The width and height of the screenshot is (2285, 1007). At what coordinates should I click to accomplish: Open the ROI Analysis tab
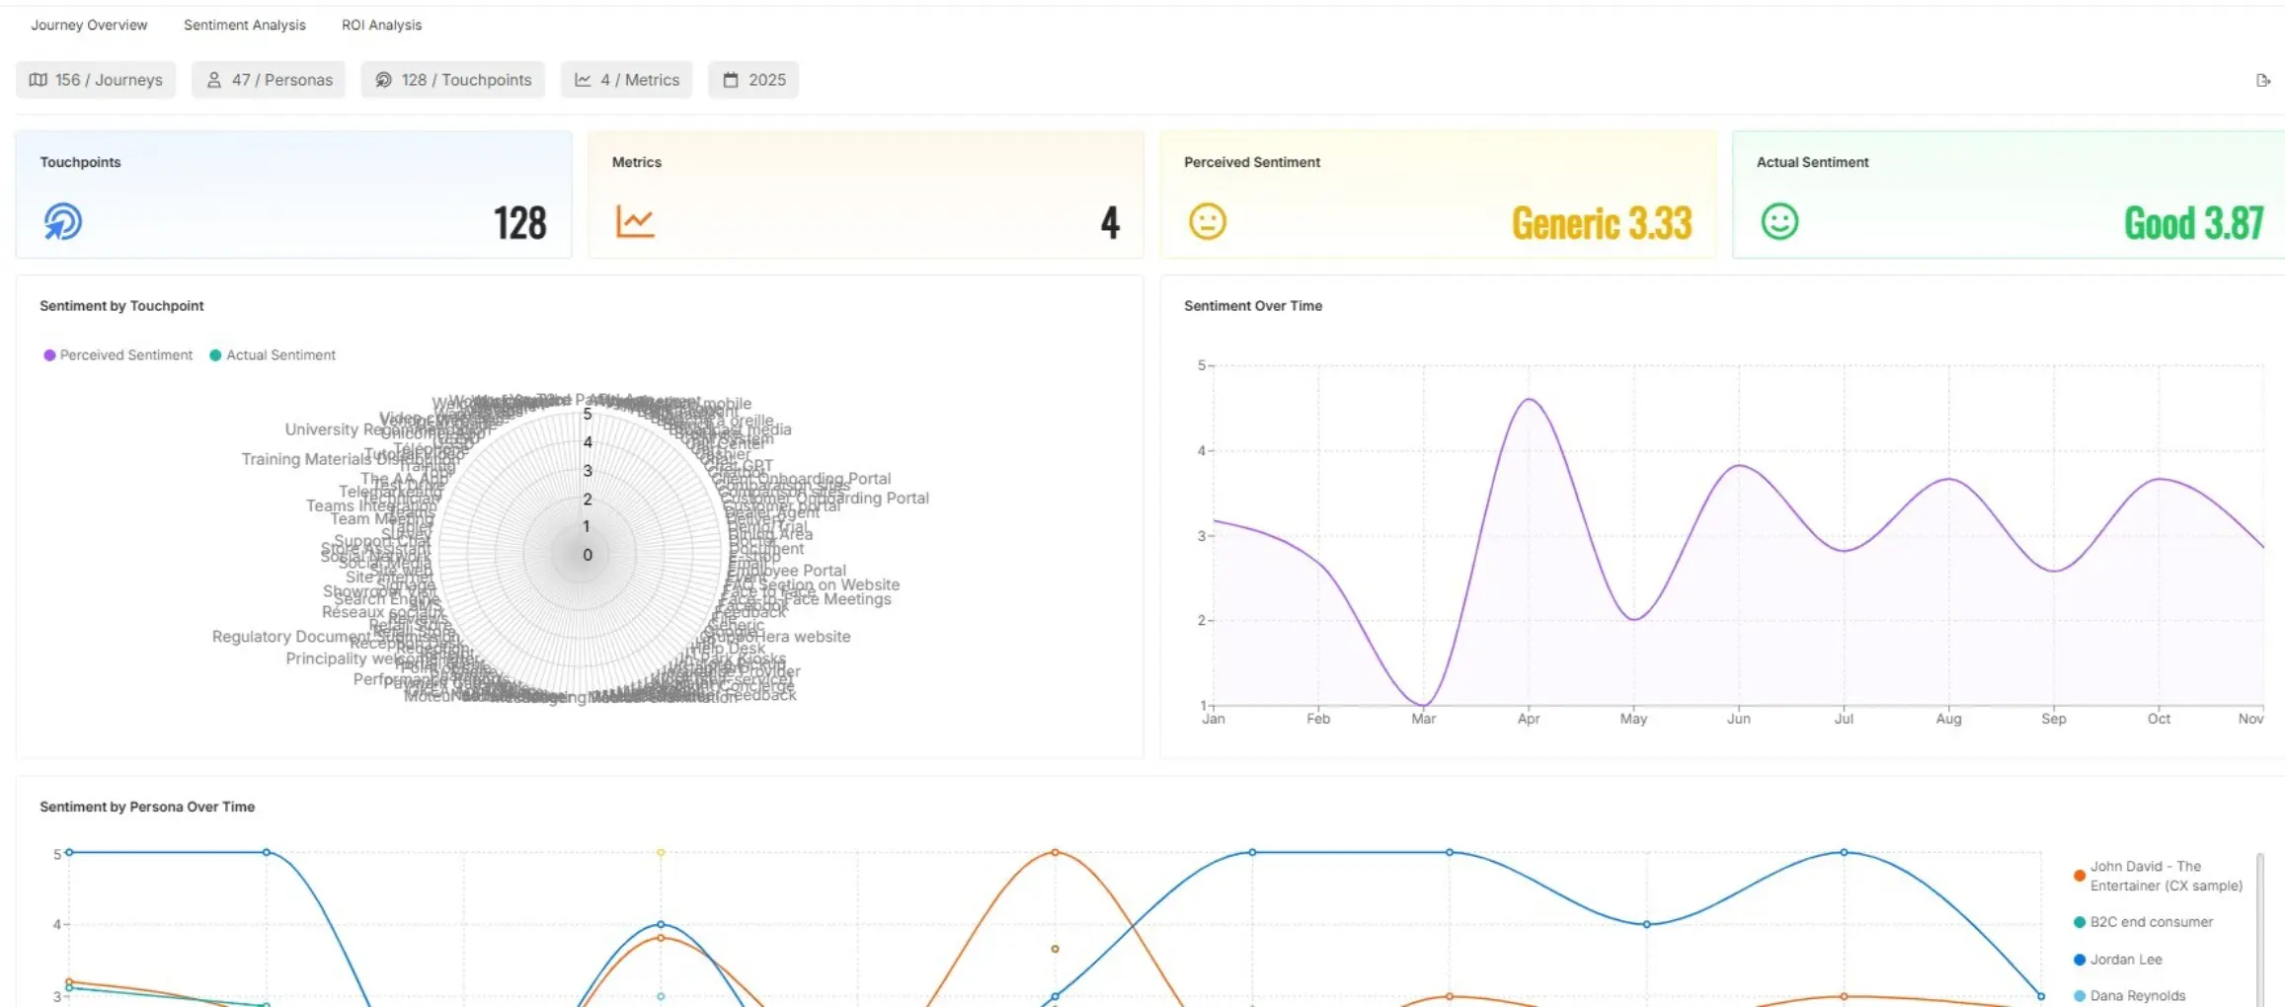(x=381, y=25)
